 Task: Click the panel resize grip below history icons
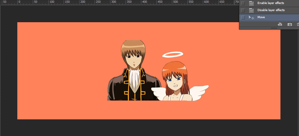click(x=274, y=28)
